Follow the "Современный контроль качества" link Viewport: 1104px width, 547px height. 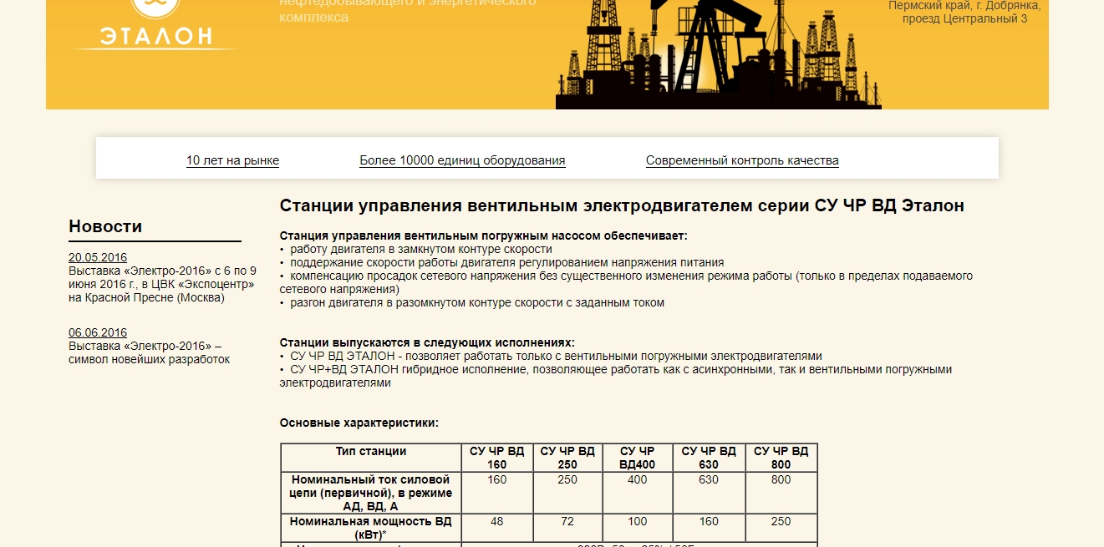(x=742, y=160)
